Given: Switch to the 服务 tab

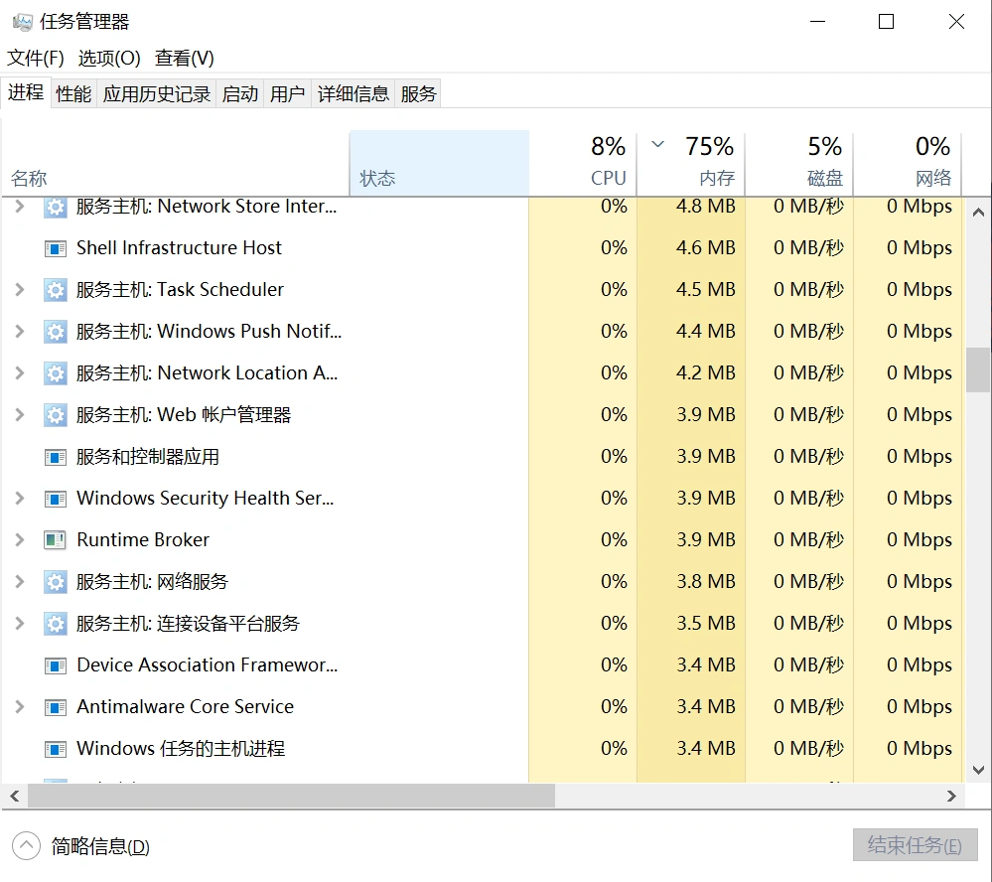Looking at the screenshot, I should tap(418, 92).
